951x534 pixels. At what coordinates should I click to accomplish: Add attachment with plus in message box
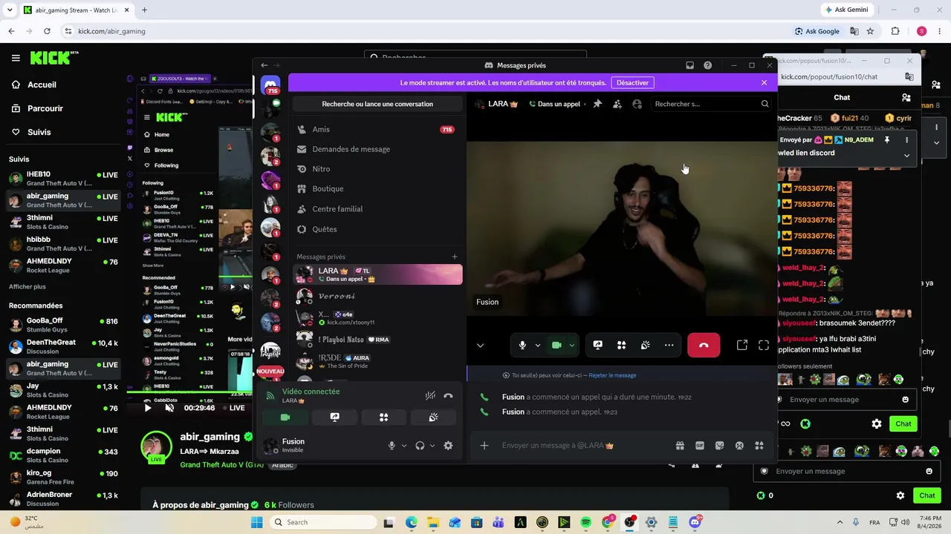click(x=484, y=446)
